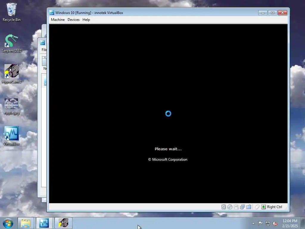Open File menu in the background VirtualBox window
The width and height of the screenshot is (305, 229).
point(44,50)
